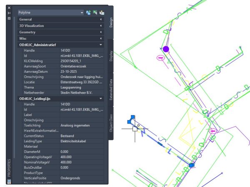250x187 pixels.
Task: Click the palette icon at bottom-left corner
Action: click(9, 182)
